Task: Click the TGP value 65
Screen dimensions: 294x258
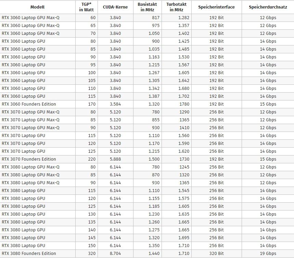Action: (93, 26)
